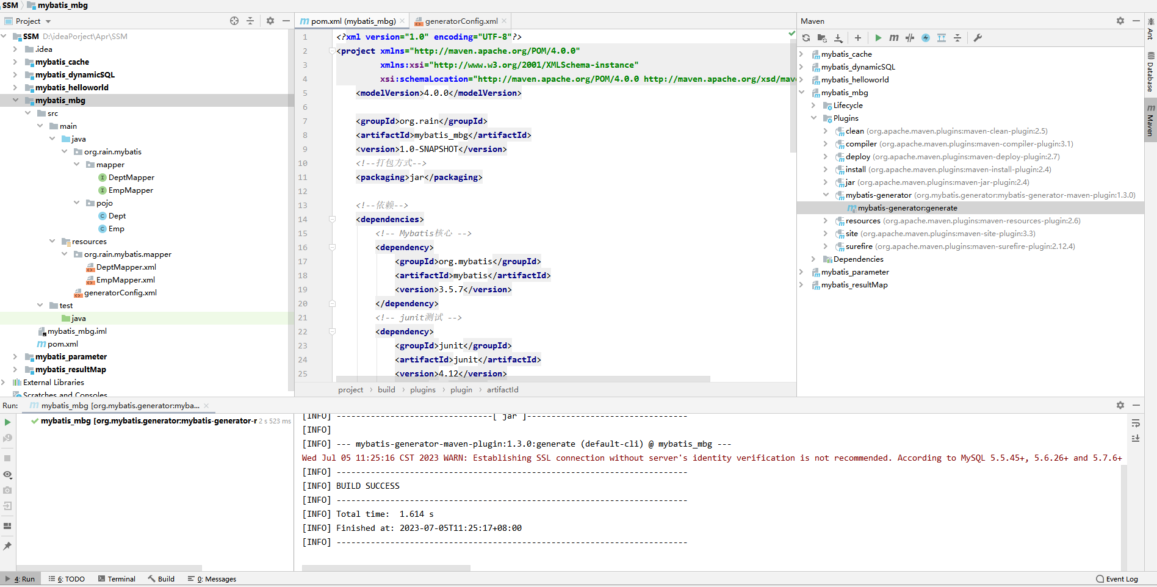Collapse all in Project panel
1157x587 pixels.
point(250,21)
